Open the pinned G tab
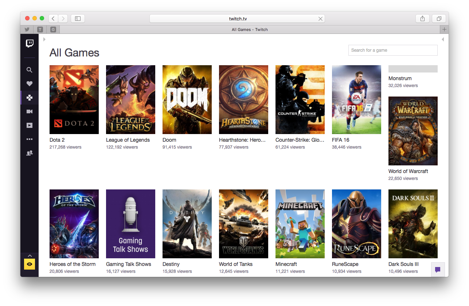 [53, 30]
